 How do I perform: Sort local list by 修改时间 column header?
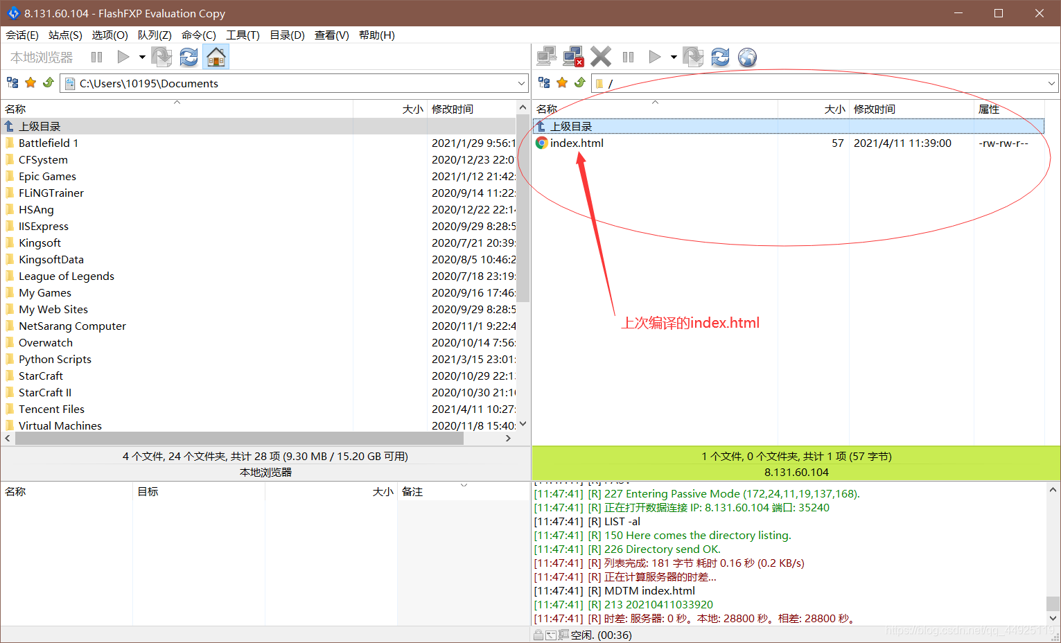[471, 109]
